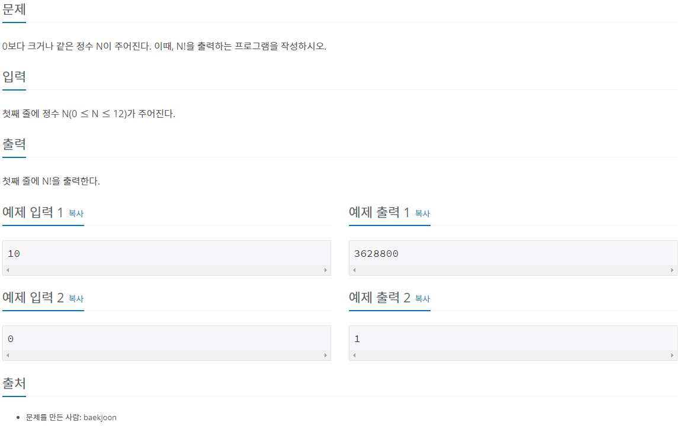Click 복사 next to 예제 출력 2
The width and height of the screenshot is (680, 429).
422,299
